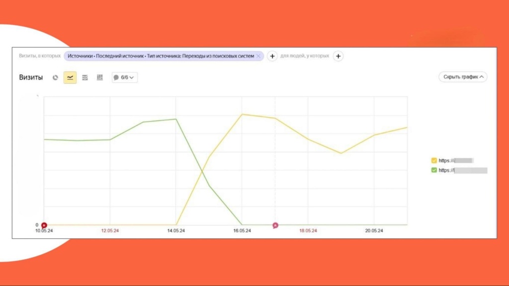Remove the search engine source filter
The height and width of the screenshot is (286, 509).
pos(258,56)
